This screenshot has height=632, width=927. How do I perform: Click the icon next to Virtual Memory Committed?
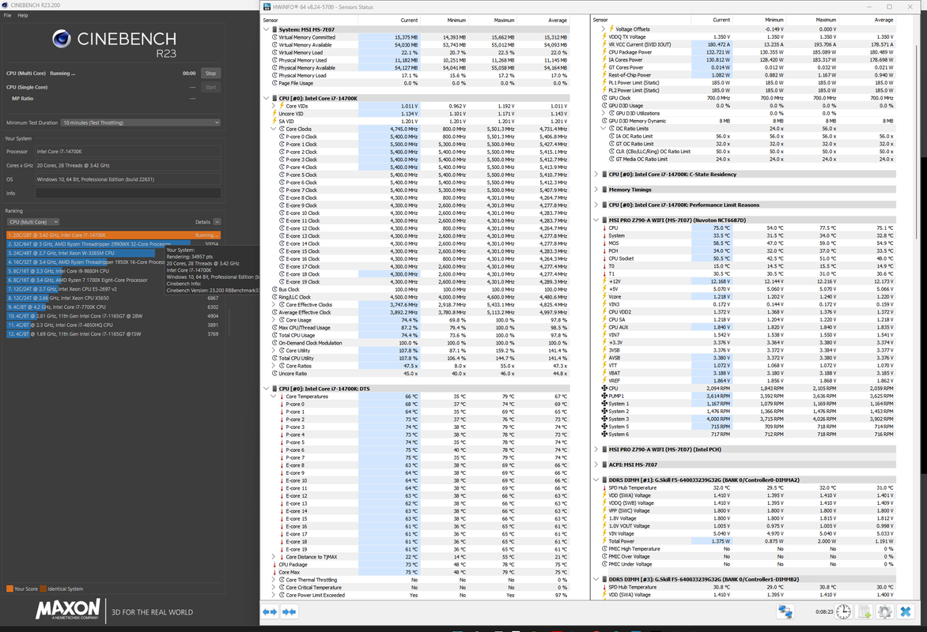[275, 37]
